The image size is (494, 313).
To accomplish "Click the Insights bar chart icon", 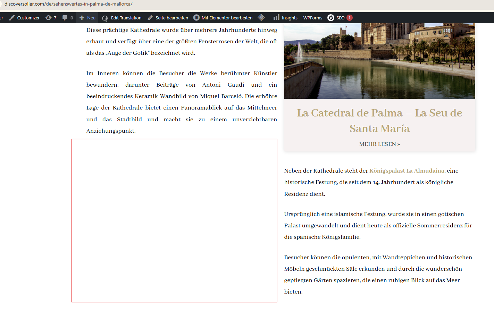I will [276, 17].
